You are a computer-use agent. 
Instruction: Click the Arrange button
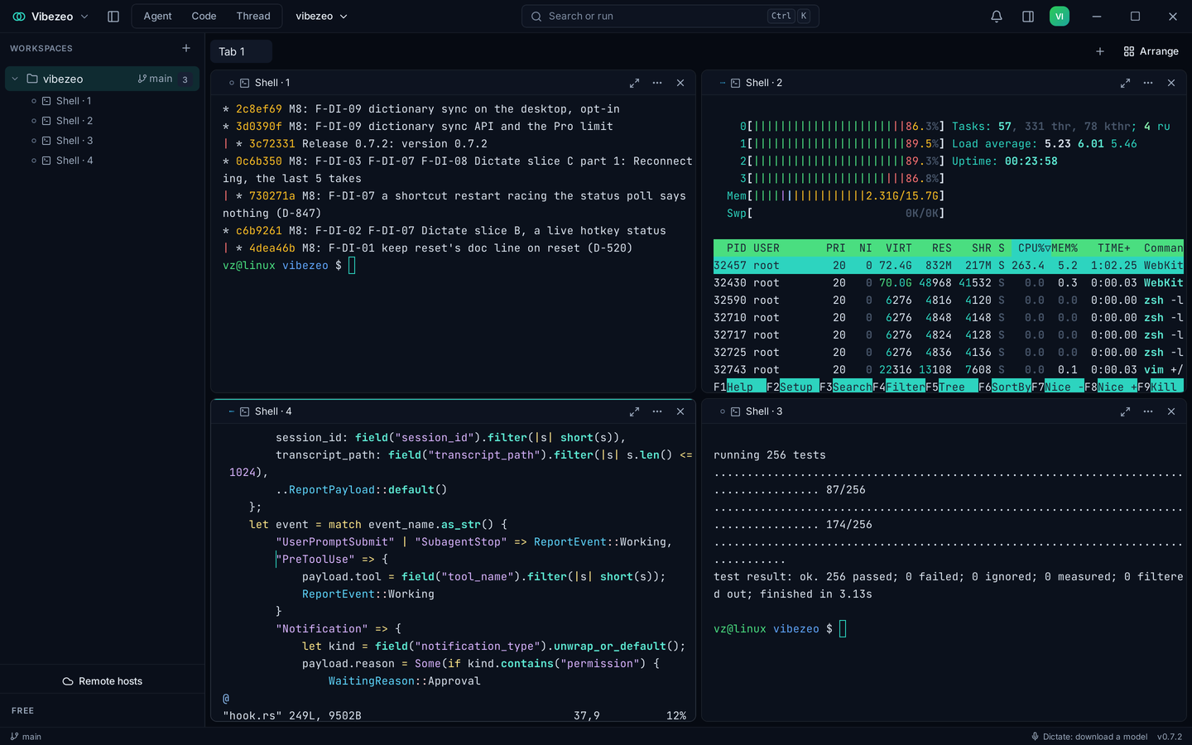point(1151,51)
